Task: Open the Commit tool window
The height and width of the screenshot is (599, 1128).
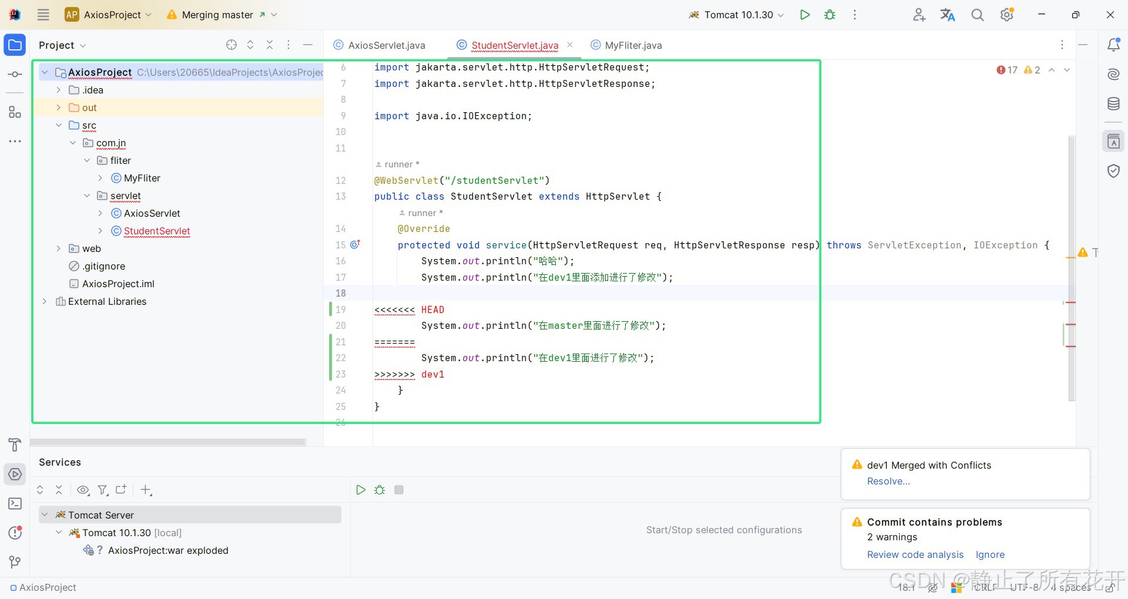Action: [x=15, y=75]
